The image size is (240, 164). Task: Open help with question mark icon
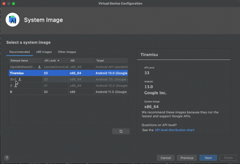coord(6,158)
